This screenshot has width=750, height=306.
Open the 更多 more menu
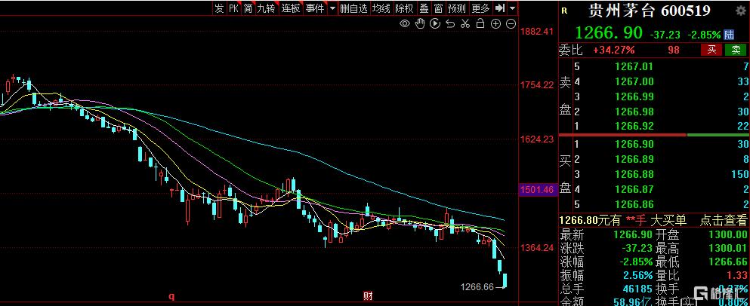point(480,8)
